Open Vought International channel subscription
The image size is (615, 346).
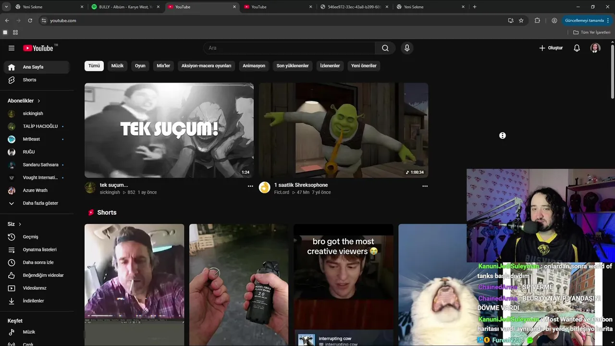point(37,178)
